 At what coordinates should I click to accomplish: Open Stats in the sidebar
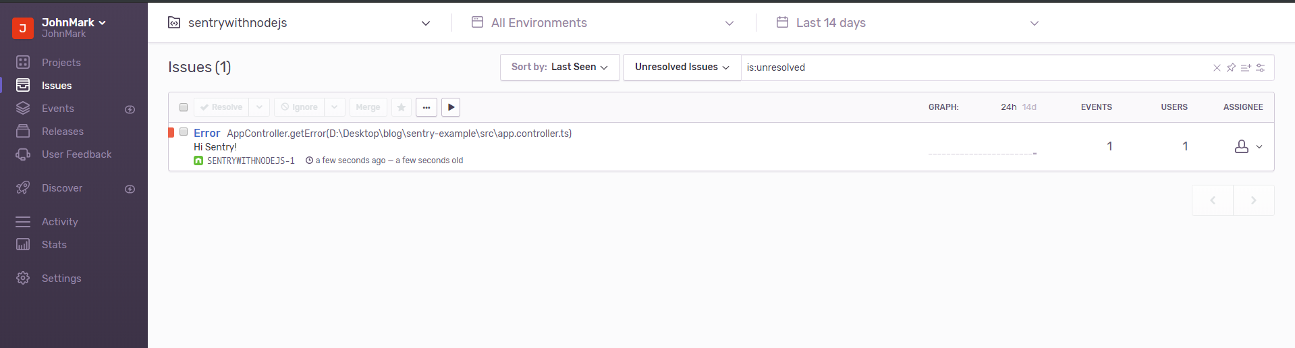[54, 245]
